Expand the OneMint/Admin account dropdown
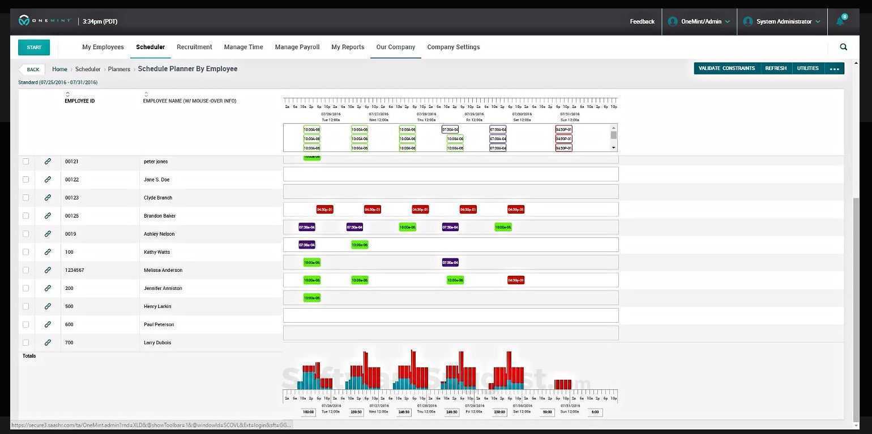872x434 pixels. [x=728, y=21]
